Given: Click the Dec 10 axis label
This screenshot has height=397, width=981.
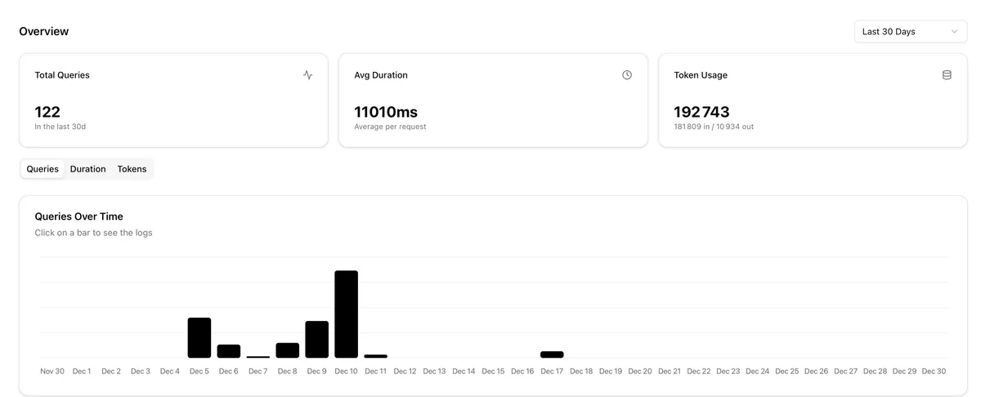Looking at the screenshot, I should [347, 372].
